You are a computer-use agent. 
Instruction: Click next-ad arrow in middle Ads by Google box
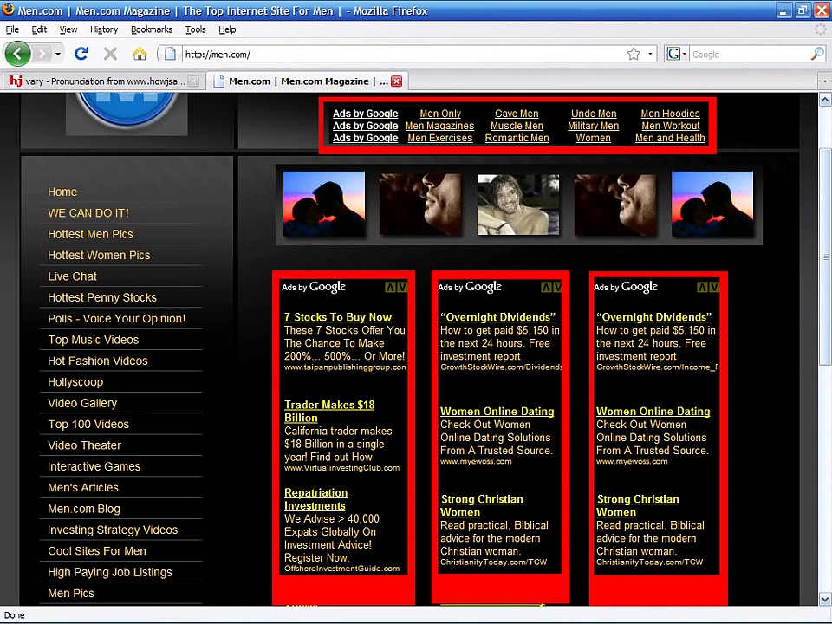coord(557,288)
